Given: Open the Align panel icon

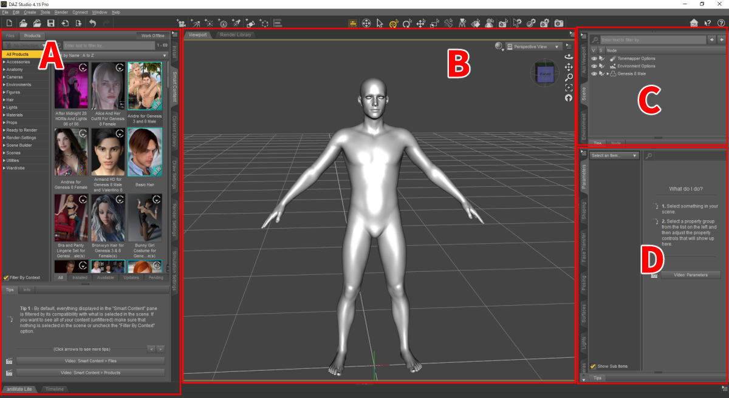Looking at the screenshot, I should 278,23.
